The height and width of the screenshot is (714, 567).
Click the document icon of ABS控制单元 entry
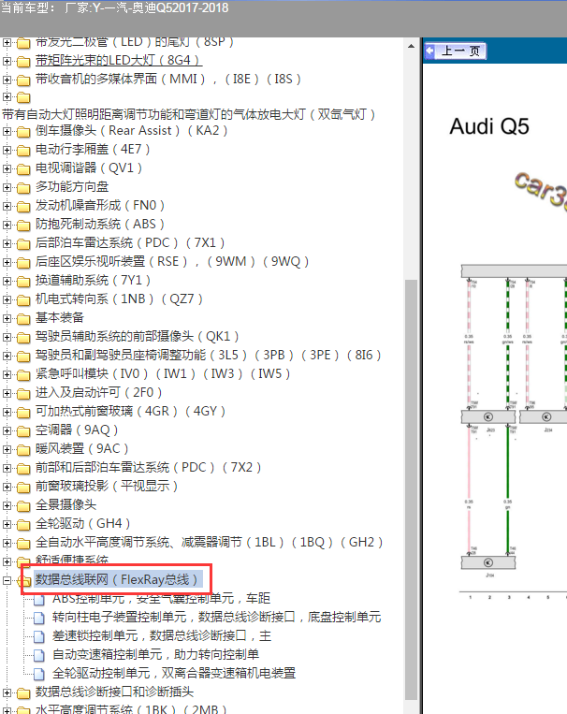(39, 599)
